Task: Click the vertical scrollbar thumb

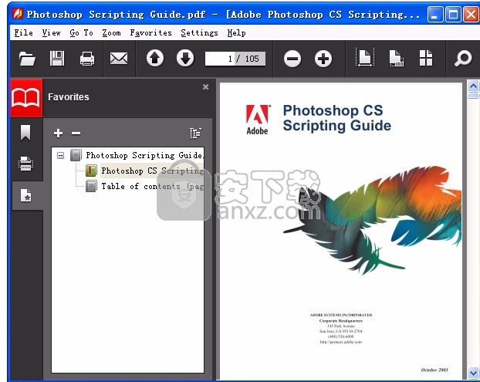Action: (x=473, y=96)
